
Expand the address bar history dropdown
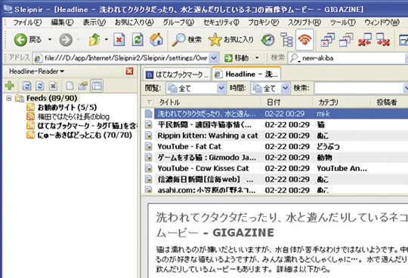click(214, 58)
